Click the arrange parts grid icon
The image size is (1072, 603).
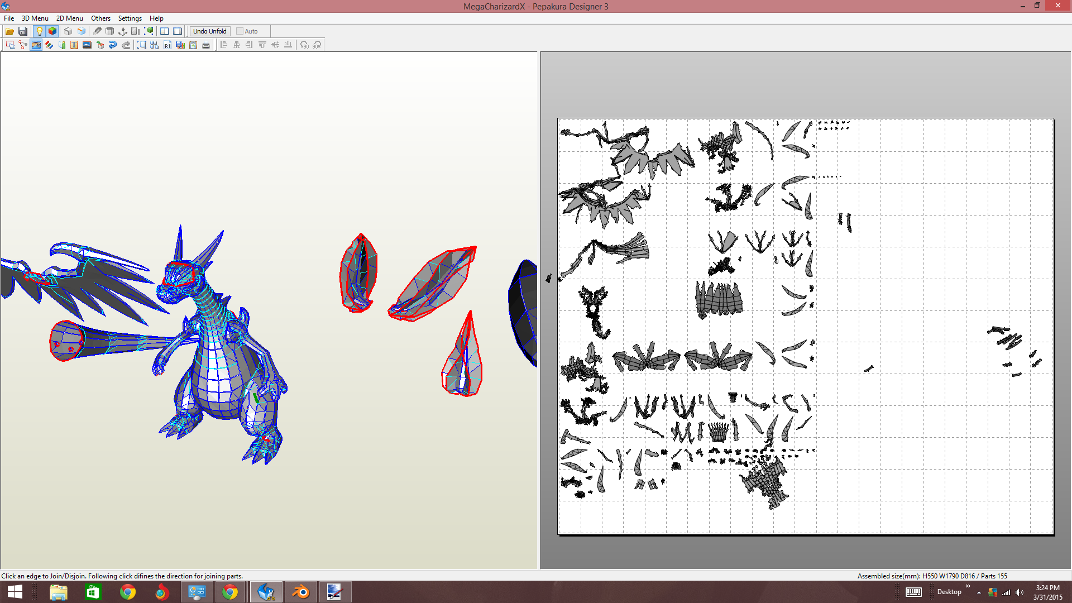click(155, 45)
